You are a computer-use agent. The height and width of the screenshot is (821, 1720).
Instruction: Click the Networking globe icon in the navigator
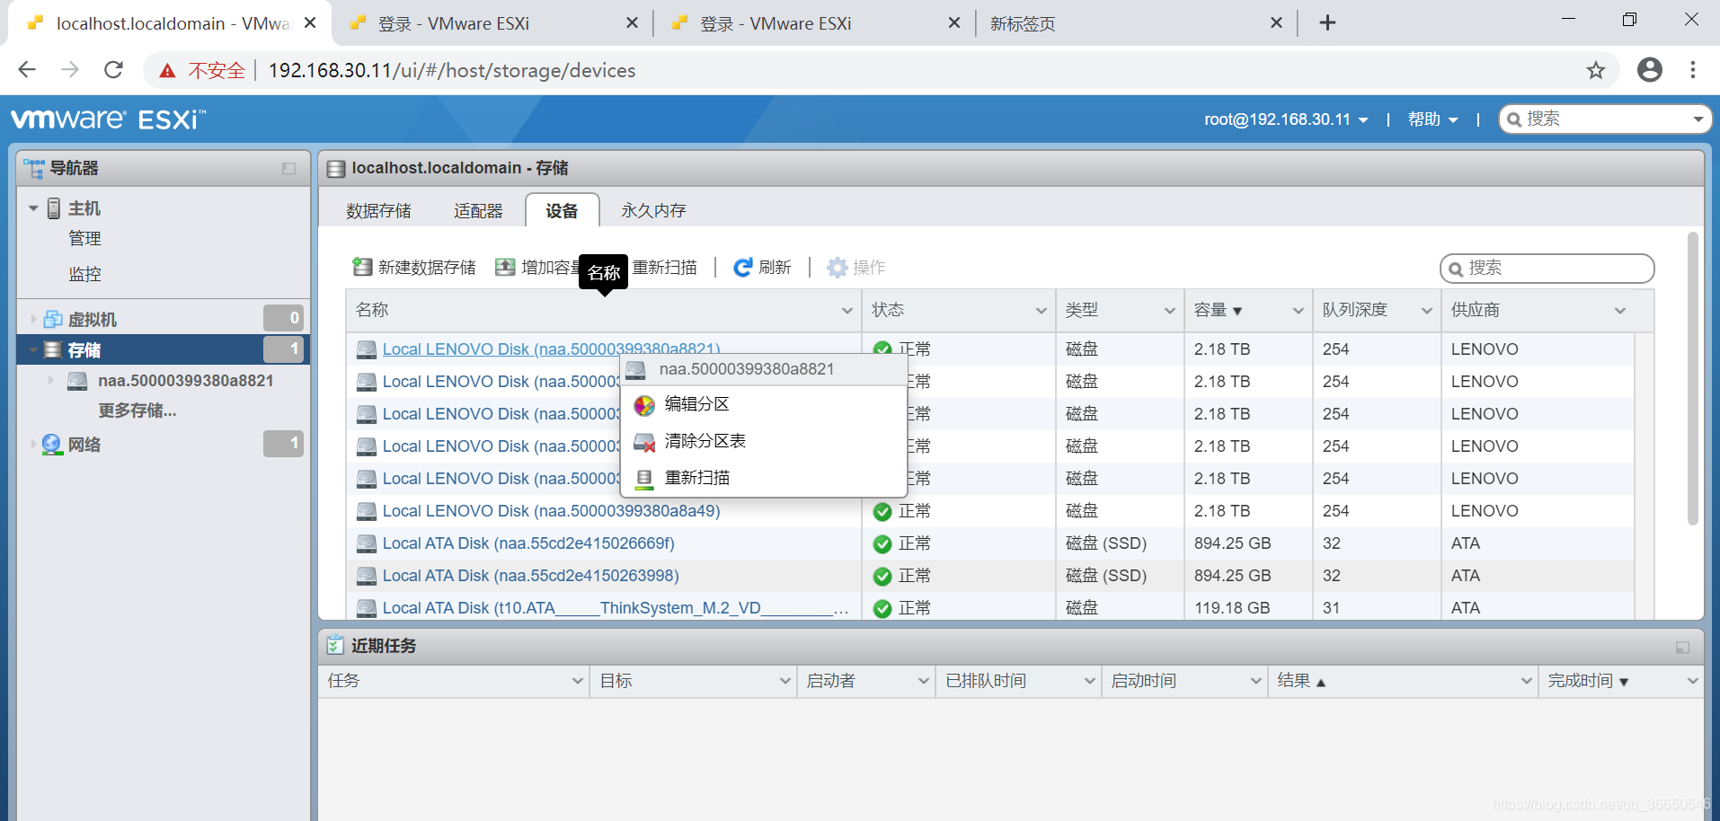click(52, 444)
